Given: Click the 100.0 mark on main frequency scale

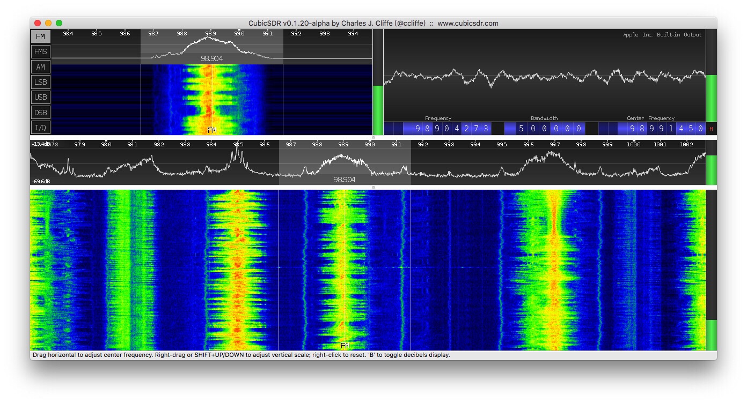Looking at the screenshot, I should 634,144.
